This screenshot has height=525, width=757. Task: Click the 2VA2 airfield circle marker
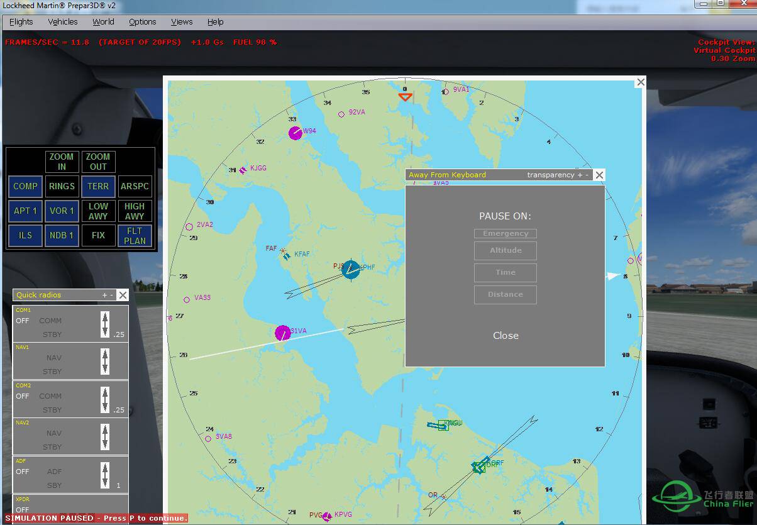tap(189, 226)
